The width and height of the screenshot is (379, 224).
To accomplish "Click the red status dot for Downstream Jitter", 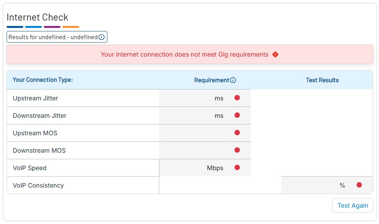I will [237, 115].
